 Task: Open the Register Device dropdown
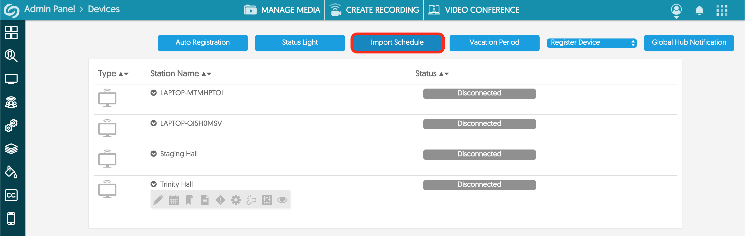pos(591,43)
